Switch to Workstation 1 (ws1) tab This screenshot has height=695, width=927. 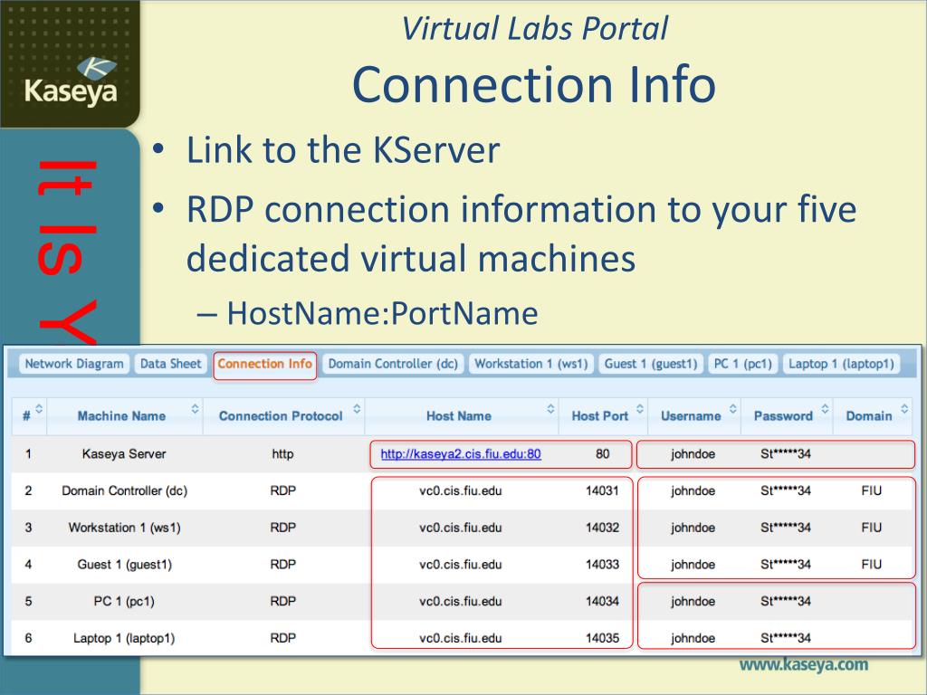tap(531, 364)
